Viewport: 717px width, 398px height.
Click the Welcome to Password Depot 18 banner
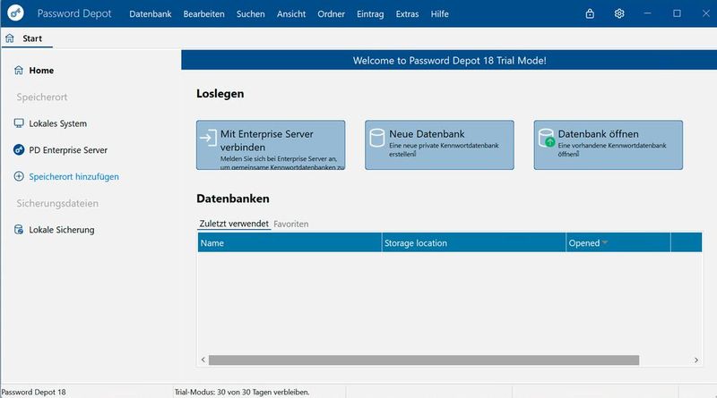pyautogui.click(x=449, y=60)
